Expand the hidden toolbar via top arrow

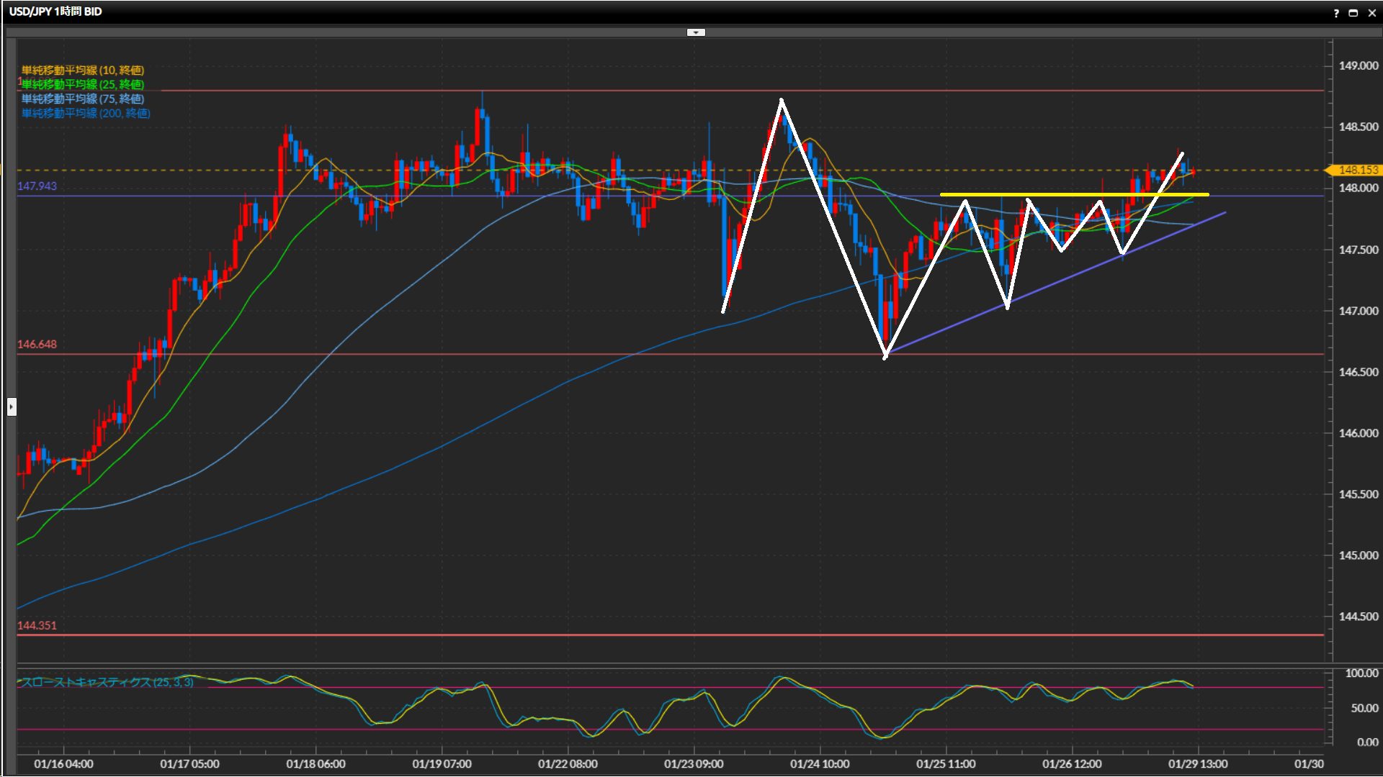(x=696, y=32)
